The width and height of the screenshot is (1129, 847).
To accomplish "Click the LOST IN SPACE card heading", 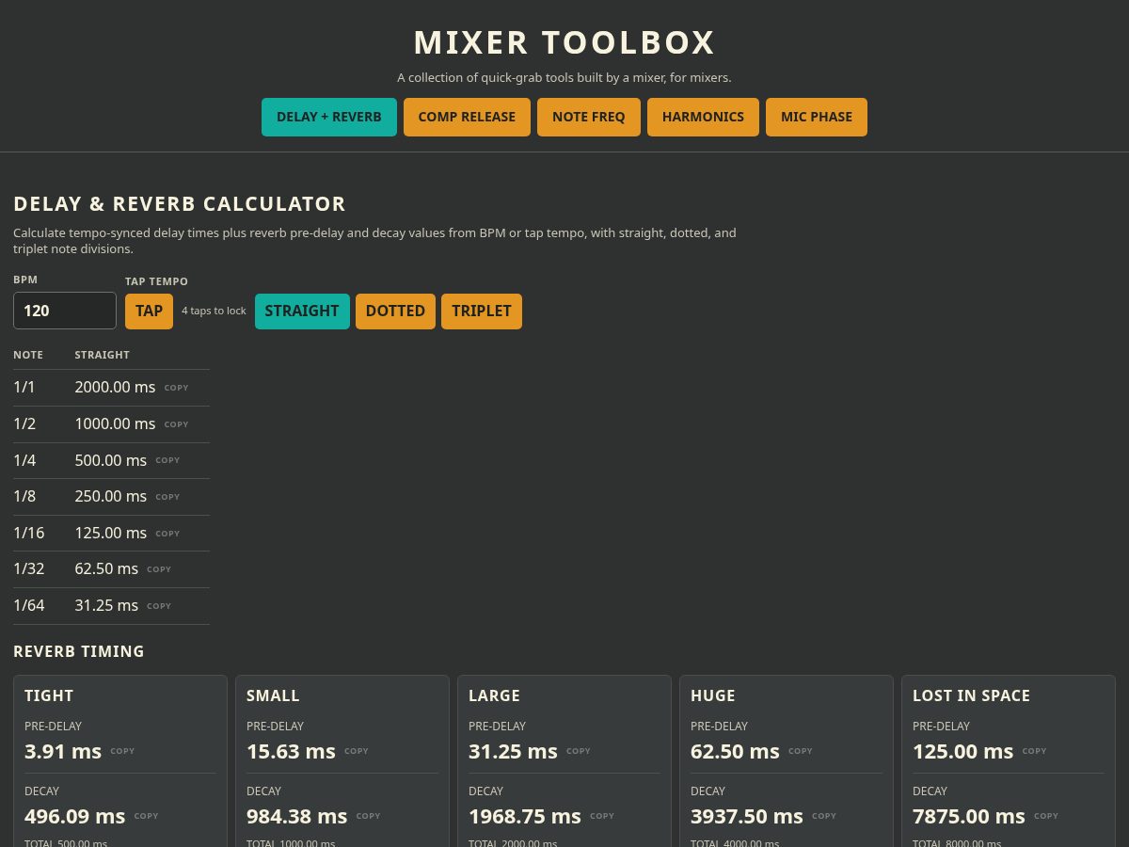I will tap(971, 695).
